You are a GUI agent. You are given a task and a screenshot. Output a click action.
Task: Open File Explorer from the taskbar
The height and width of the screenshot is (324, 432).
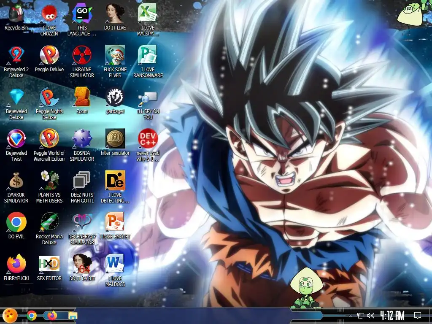(73, 316)
